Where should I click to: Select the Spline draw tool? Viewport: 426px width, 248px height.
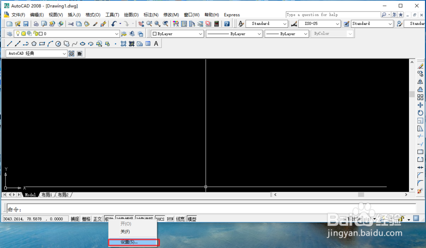tap(75, 44)
